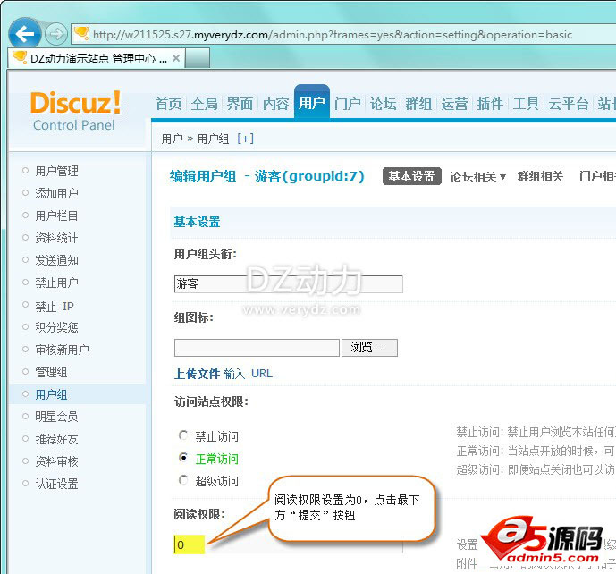
Task: Click the browser forward arrow button
Action: click(x=56, y=34)
